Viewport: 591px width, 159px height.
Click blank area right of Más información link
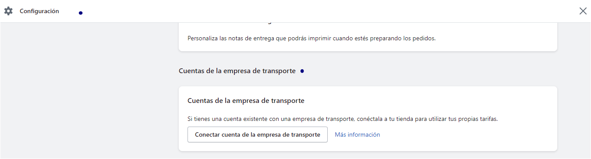464,134
